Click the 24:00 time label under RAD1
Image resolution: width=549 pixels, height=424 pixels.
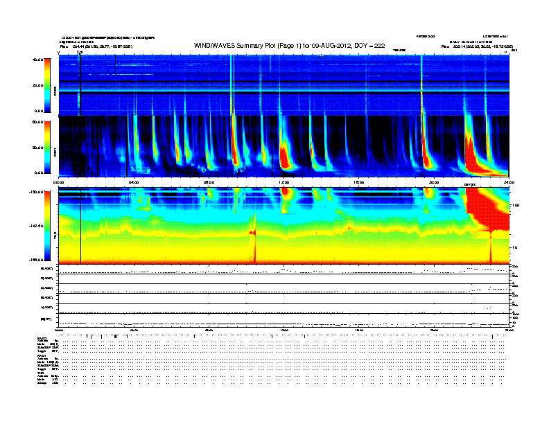coord(509,182)
